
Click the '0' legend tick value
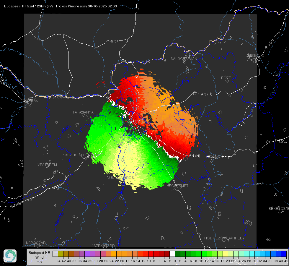point(175,261)
